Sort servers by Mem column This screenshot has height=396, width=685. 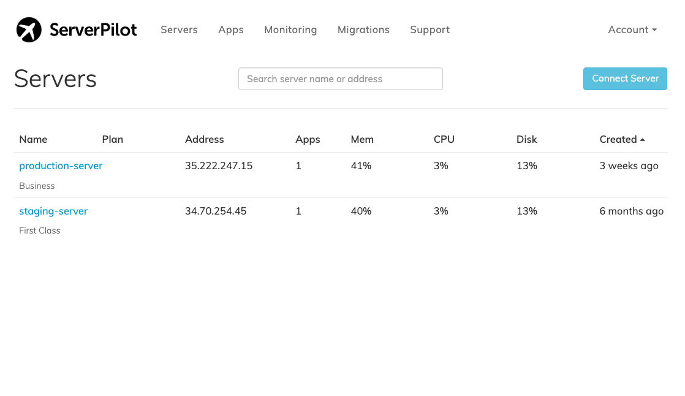[x=362, y=139]
